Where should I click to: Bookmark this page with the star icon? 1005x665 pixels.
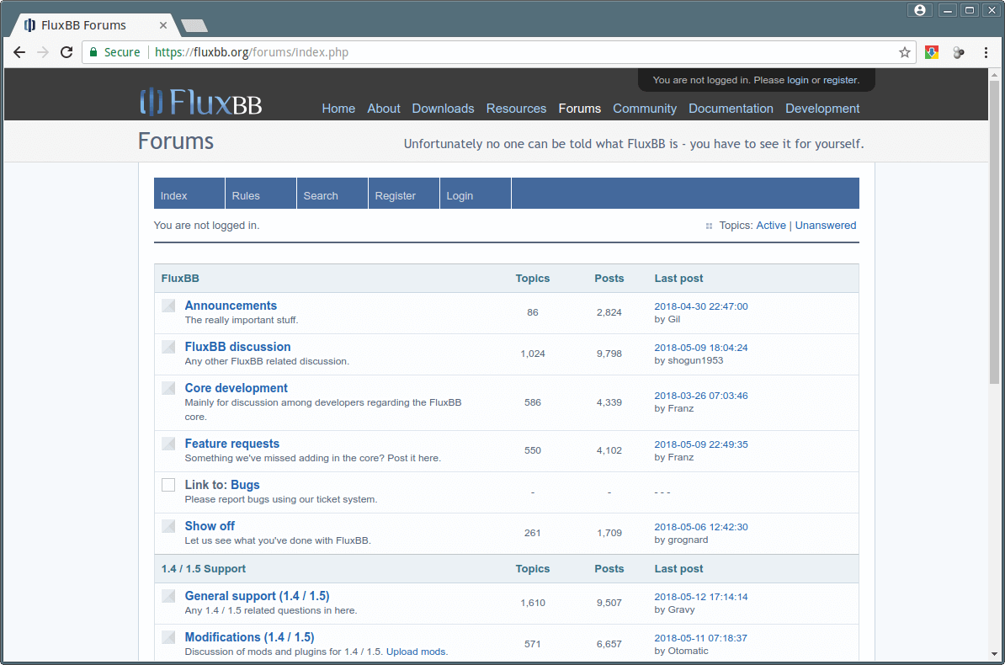pos(905,52)
